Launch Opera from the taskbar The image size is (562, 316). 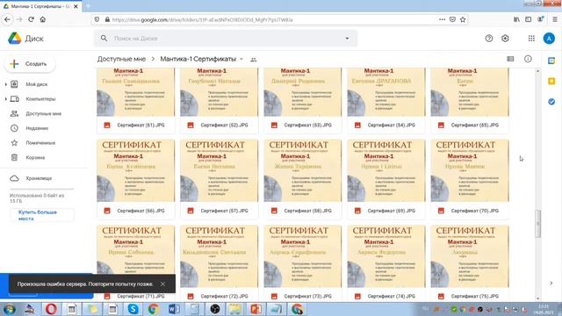click(51, 309)
